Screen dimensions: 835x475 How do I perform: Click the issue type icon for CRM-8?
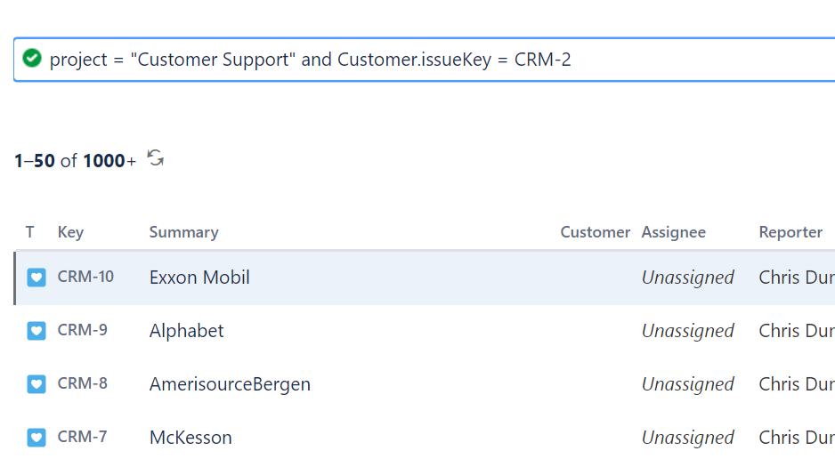tap(36, 384)
